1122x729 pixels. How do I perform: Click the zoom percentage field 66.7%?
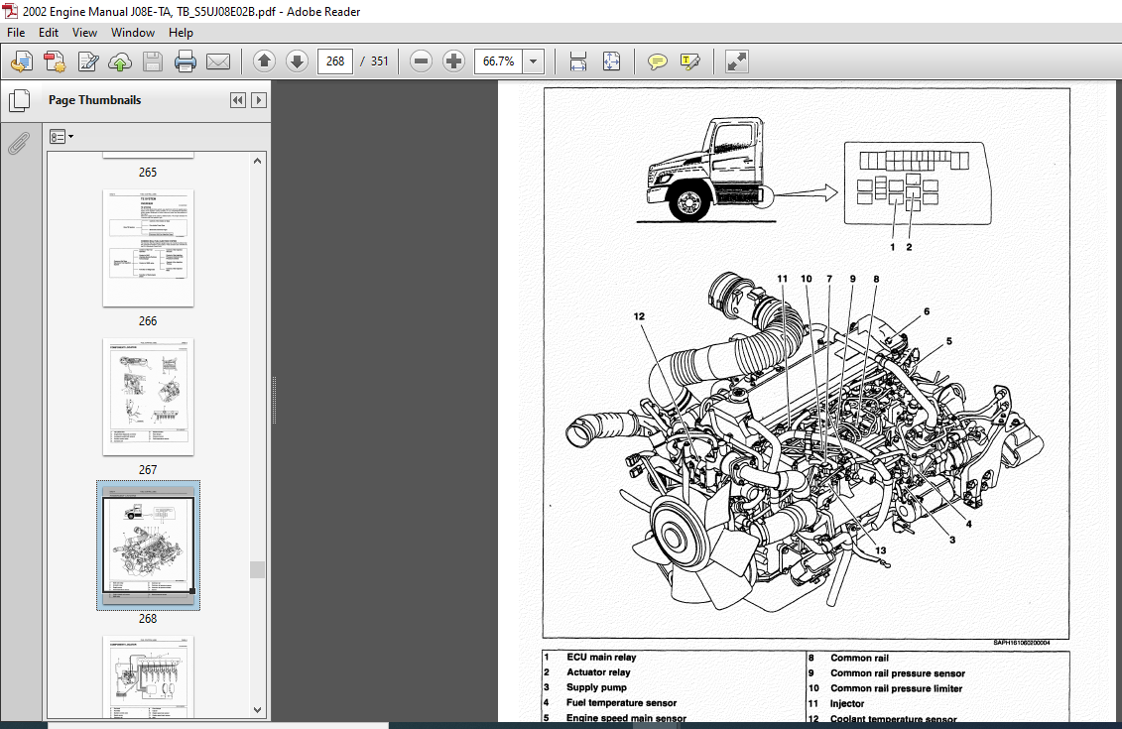pos(499,61)
